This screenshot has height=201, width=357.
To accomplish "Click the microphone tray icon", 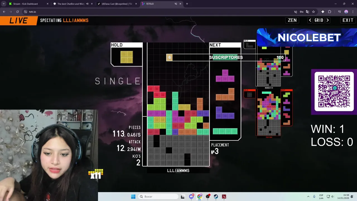I will (314, 197).
